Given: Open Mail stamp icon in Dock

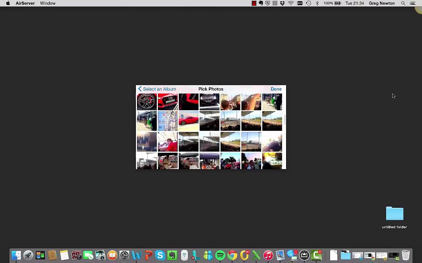Looking at the screenshot, I should [x=280, y=255].
